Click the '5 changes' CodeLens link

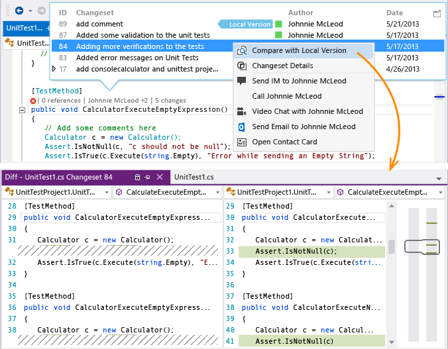click(x=174, y=101)
